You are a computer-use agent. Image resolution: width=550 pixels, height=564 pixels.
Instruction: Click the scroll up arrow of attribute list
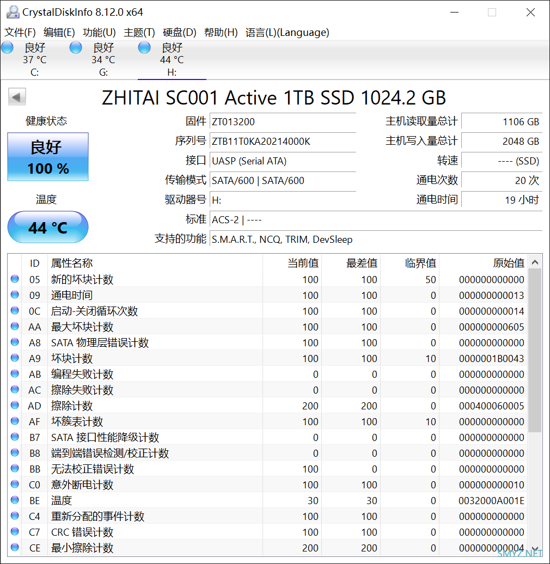(x=535, y=262)
